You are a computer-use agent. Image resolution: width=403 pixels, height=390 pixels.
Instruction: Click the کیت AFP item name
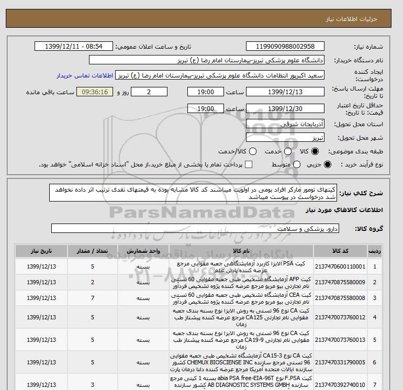pyautogui.click(x=241, y=283)
